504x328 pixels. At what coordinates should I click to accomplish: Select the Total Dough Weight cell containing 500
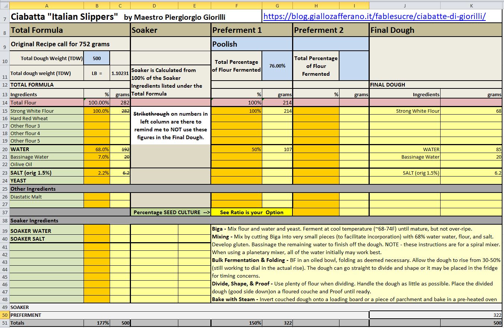pyautogui.click(x=97, y=58)
